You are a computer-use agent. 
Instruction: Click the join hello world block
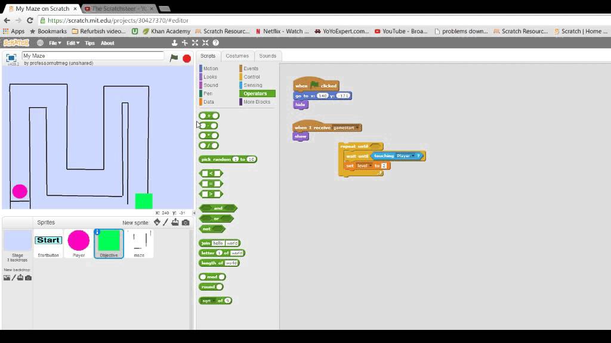click(x=220, y=243)
